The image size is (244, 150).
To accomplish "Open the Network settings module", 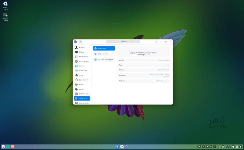I will point(82,66).
